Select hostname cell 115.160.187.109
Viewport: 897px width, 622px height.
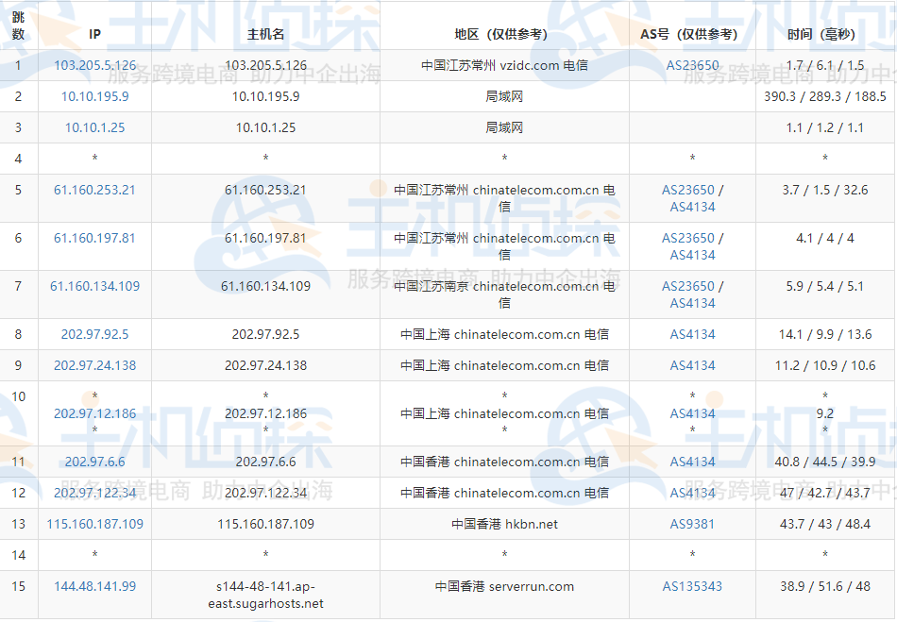coord(265,524)
